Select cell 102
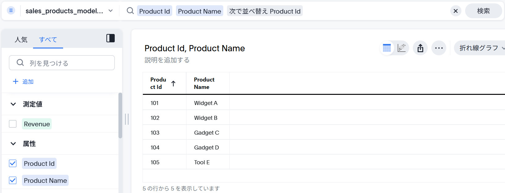Screen dimensions: 505x193 coord(165,118)
